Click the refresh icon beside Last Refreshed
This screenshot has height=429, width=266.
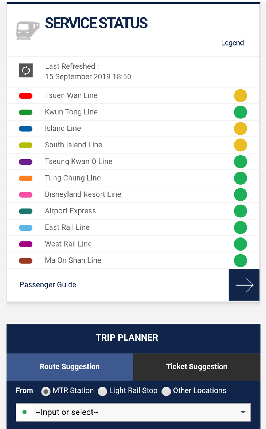click(x=26, y=70)
